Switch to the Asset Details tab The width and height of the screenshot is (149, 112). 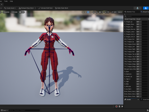145,100
